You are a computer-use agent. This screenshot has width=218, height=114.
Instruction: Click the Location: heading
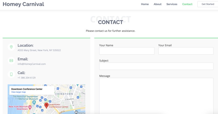[x=25, y=45]
